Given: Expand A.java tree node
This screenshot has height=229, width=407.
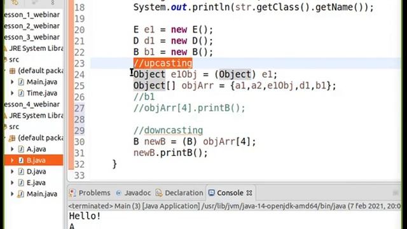Looking at the screenshot, I should [x=12, y=149].
